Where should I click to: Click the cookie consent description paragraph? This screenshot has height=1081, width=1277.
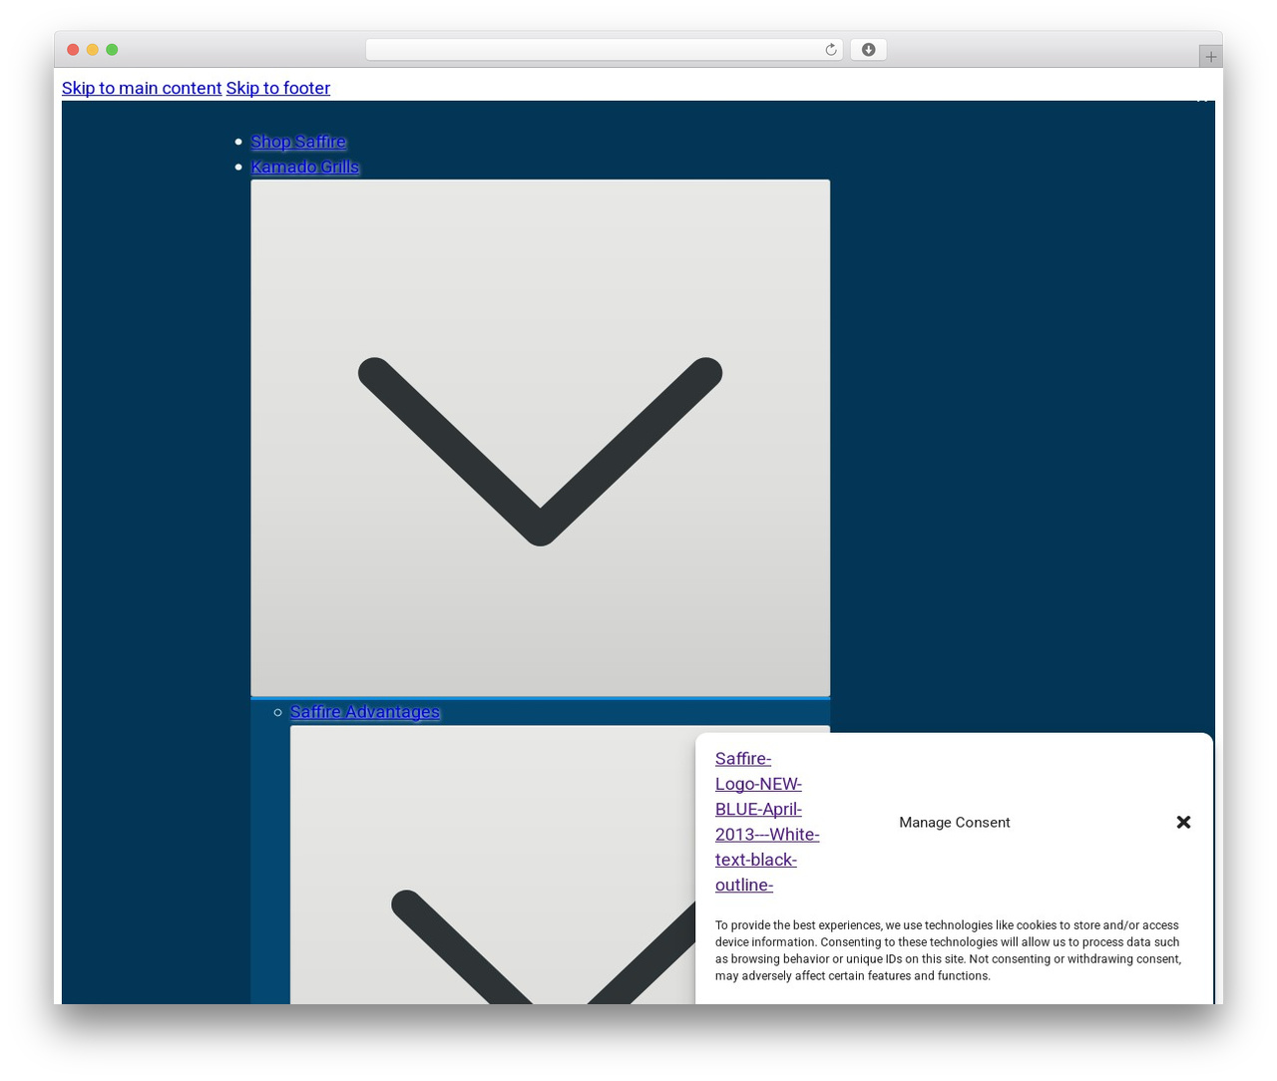pos(948,950)
